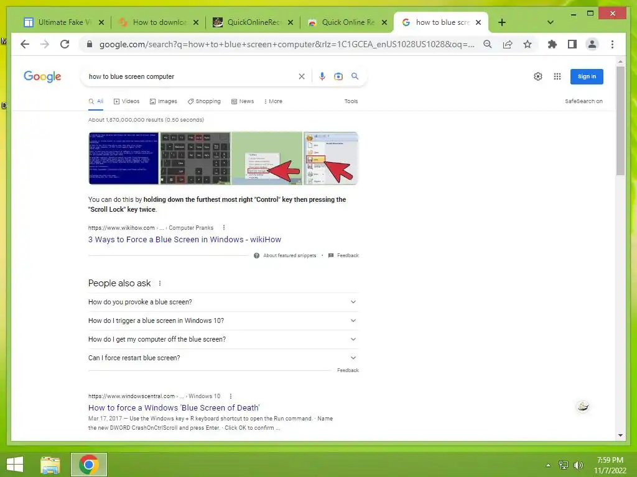Open the More search filters menu
The image size is (637, 477).
[x=273, y=101]
